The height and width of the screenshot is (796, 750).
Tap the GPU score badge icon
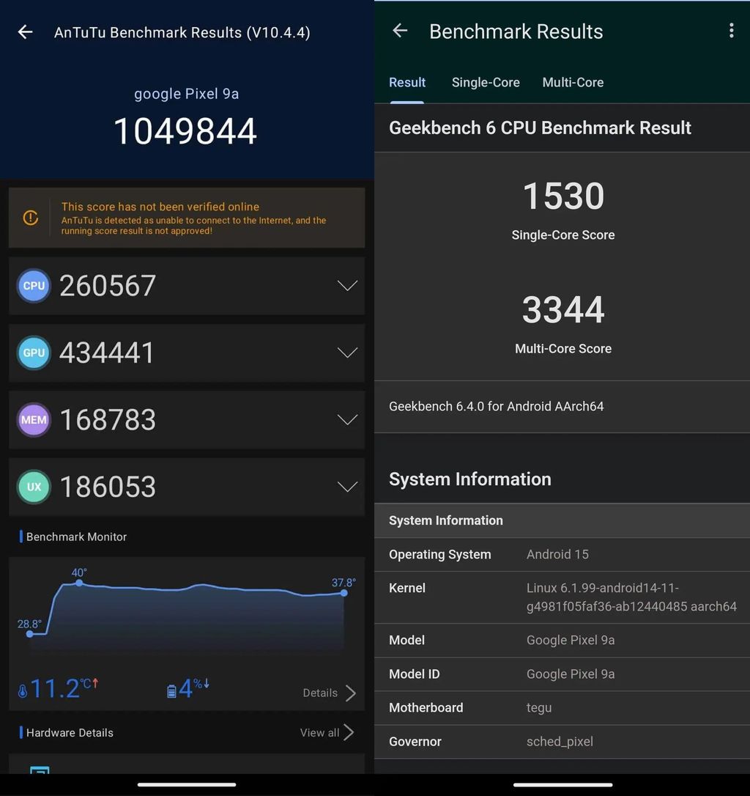coord(34,353)
